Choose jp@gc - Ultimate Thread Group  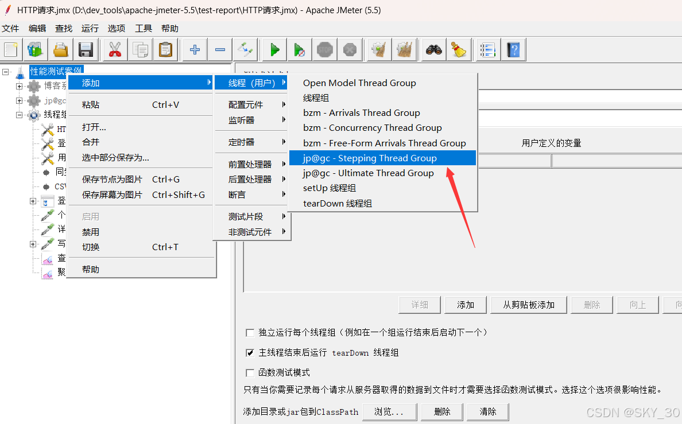(383, 173)
